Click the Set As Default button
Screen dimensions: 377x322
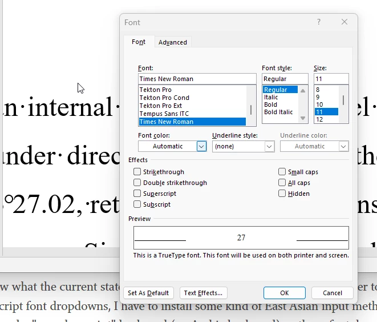[x=148, y=293]
